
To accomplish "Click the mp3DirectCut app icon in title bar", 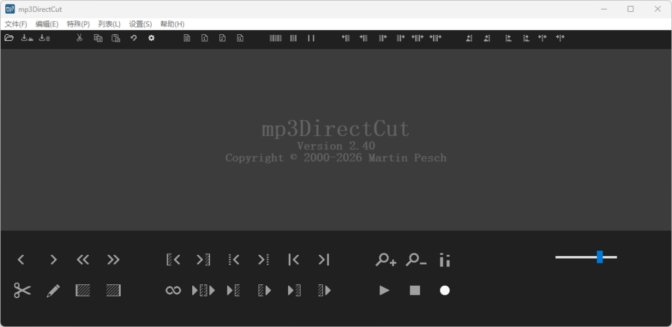I will click(x=10, y=9).
